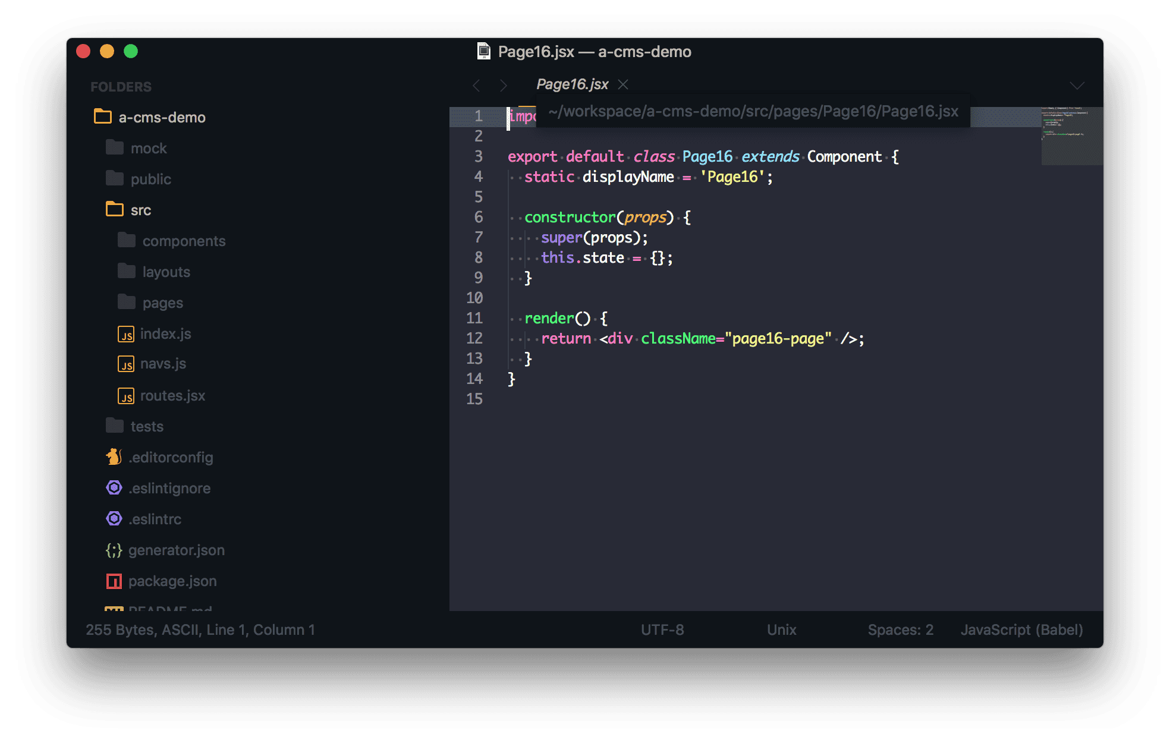1170x743 pixels.
Task: Open the tab list dropdown chevron
Action: click(x=1077, y=86)
